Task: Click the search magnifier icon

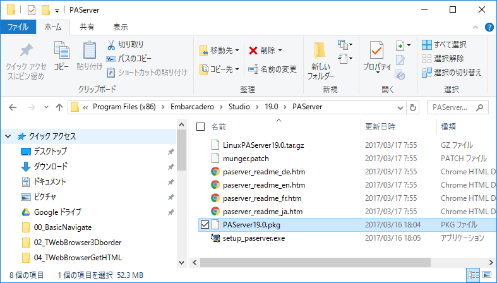Action: (x=480, y=107)
